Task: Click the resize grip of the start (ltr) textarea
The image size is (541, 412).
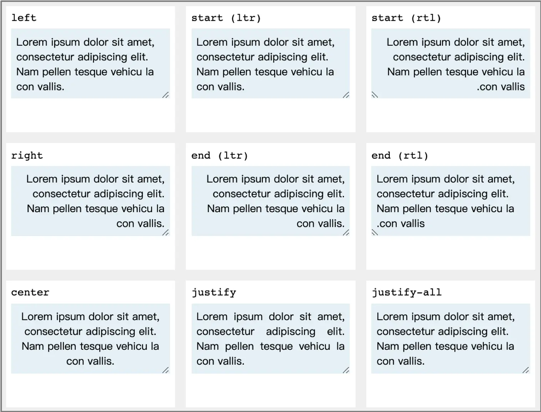Action: point(346,95)
